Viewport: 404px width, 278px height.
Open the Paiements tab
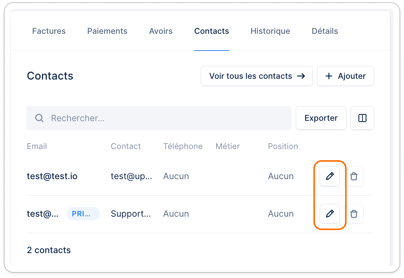(107, 31)
